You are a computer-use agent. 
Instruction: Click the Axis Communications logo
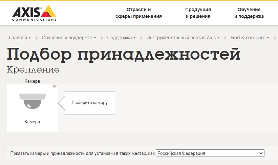(x=34, y=13)
